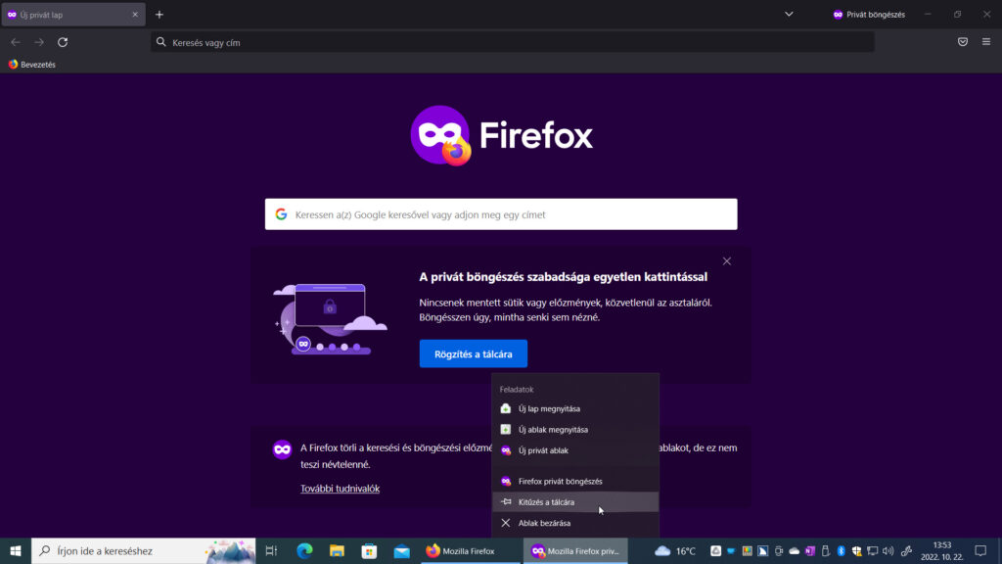Viewport: 1002px width, 564px height.
Task: Open the notification center icon
Action: (980, 550)
